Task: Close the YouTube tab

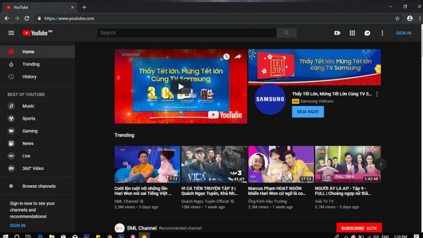Action: [72, 7]
